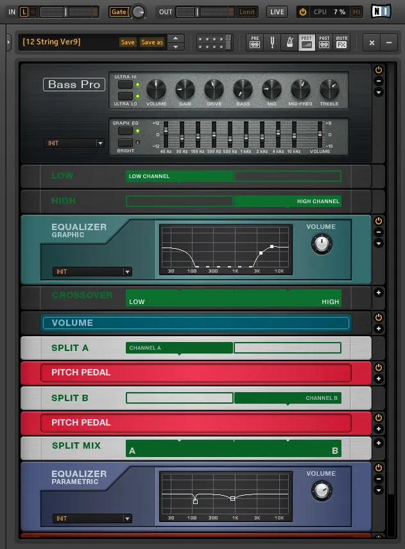Toggle the Graph EQ switch
This screenshot has height=549, width=405.
click(125, 131)
